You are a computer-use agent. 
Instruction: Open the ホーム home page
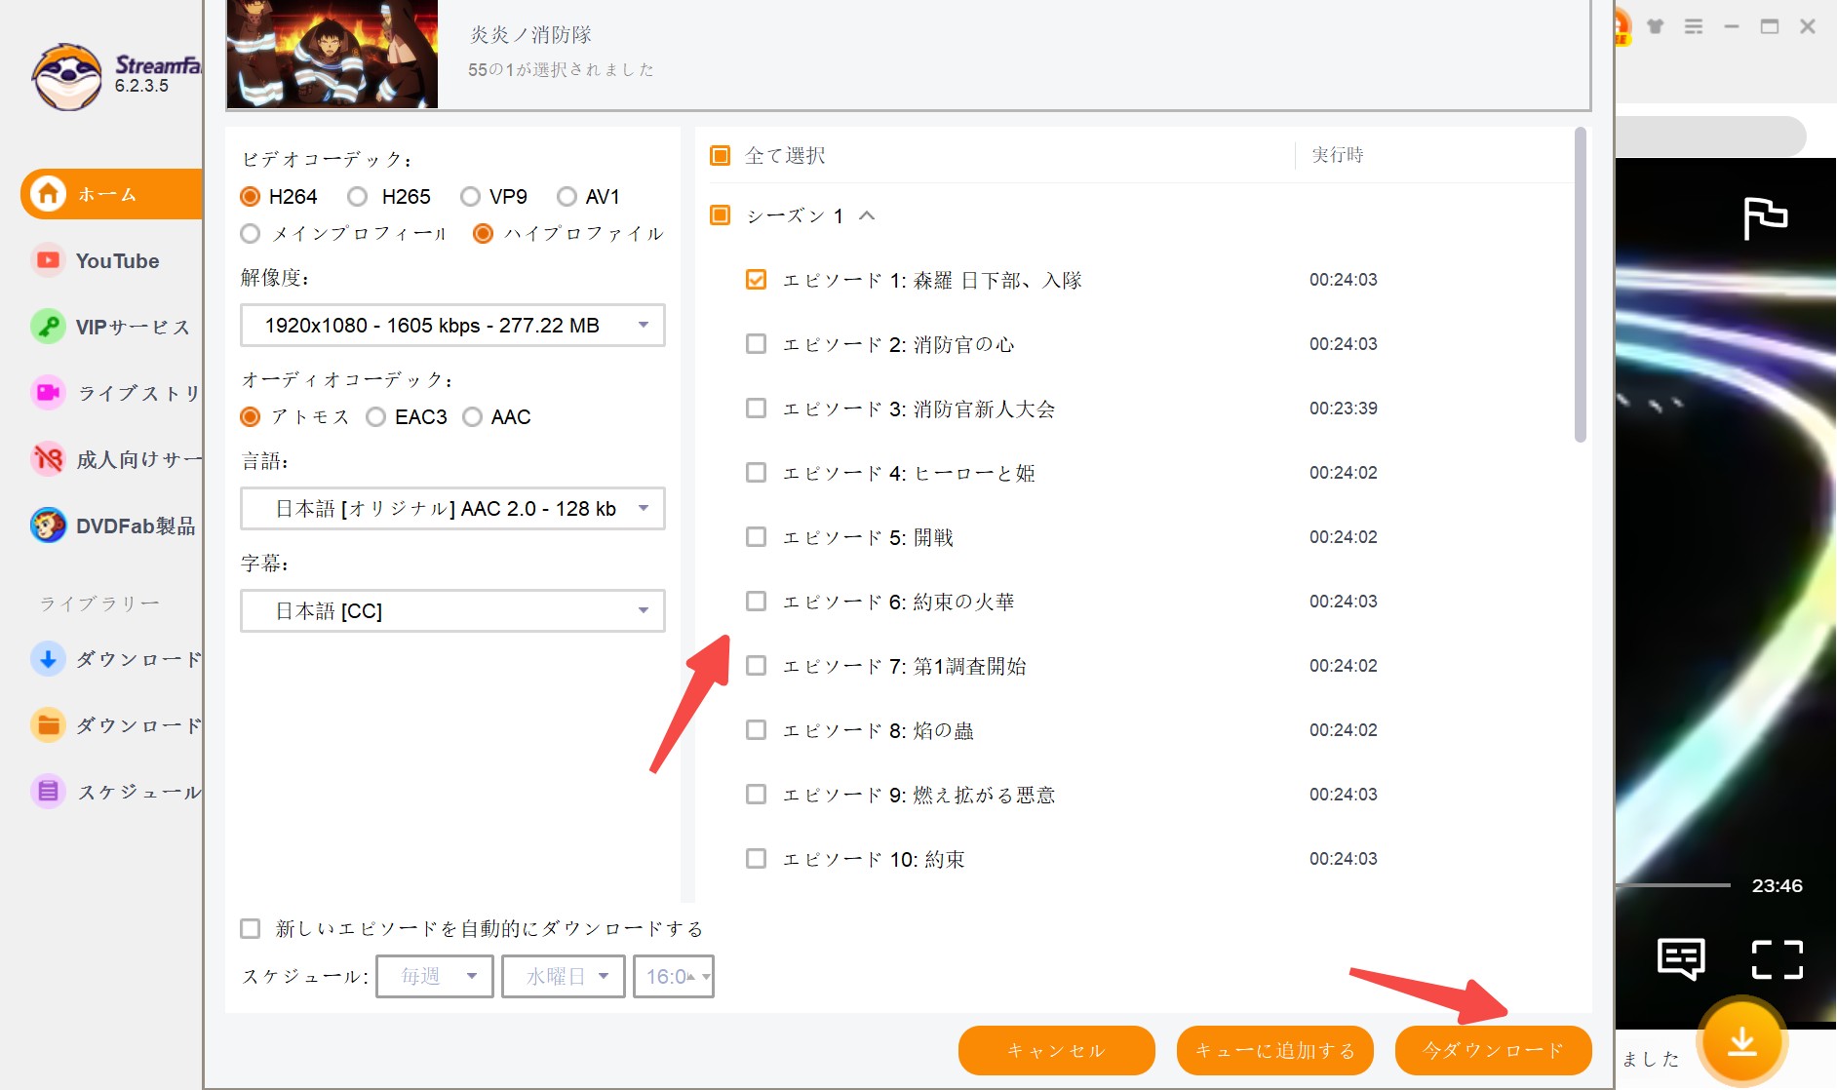[x=111, y=194]
